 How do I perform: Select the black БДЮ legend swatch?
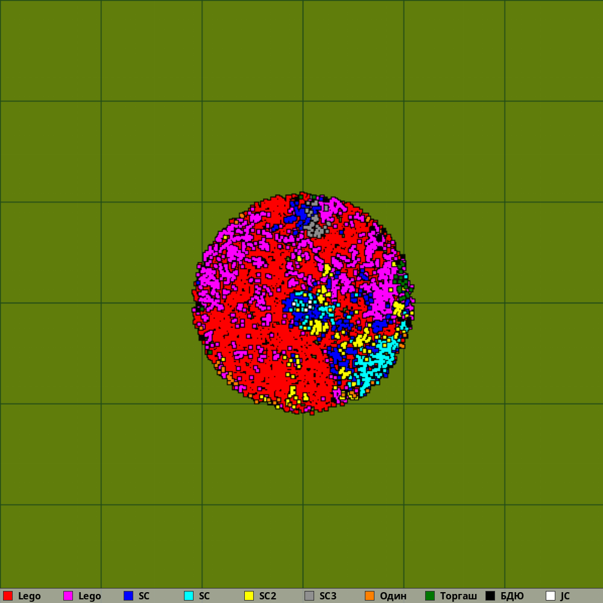(x=490, y=596)
